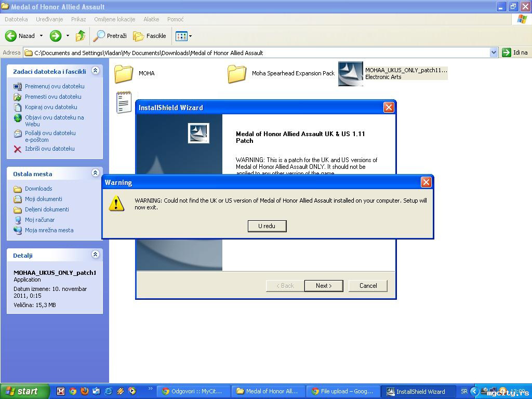
Task: Click the SR language indicator in the tray
Action: (x=464, y=391)
